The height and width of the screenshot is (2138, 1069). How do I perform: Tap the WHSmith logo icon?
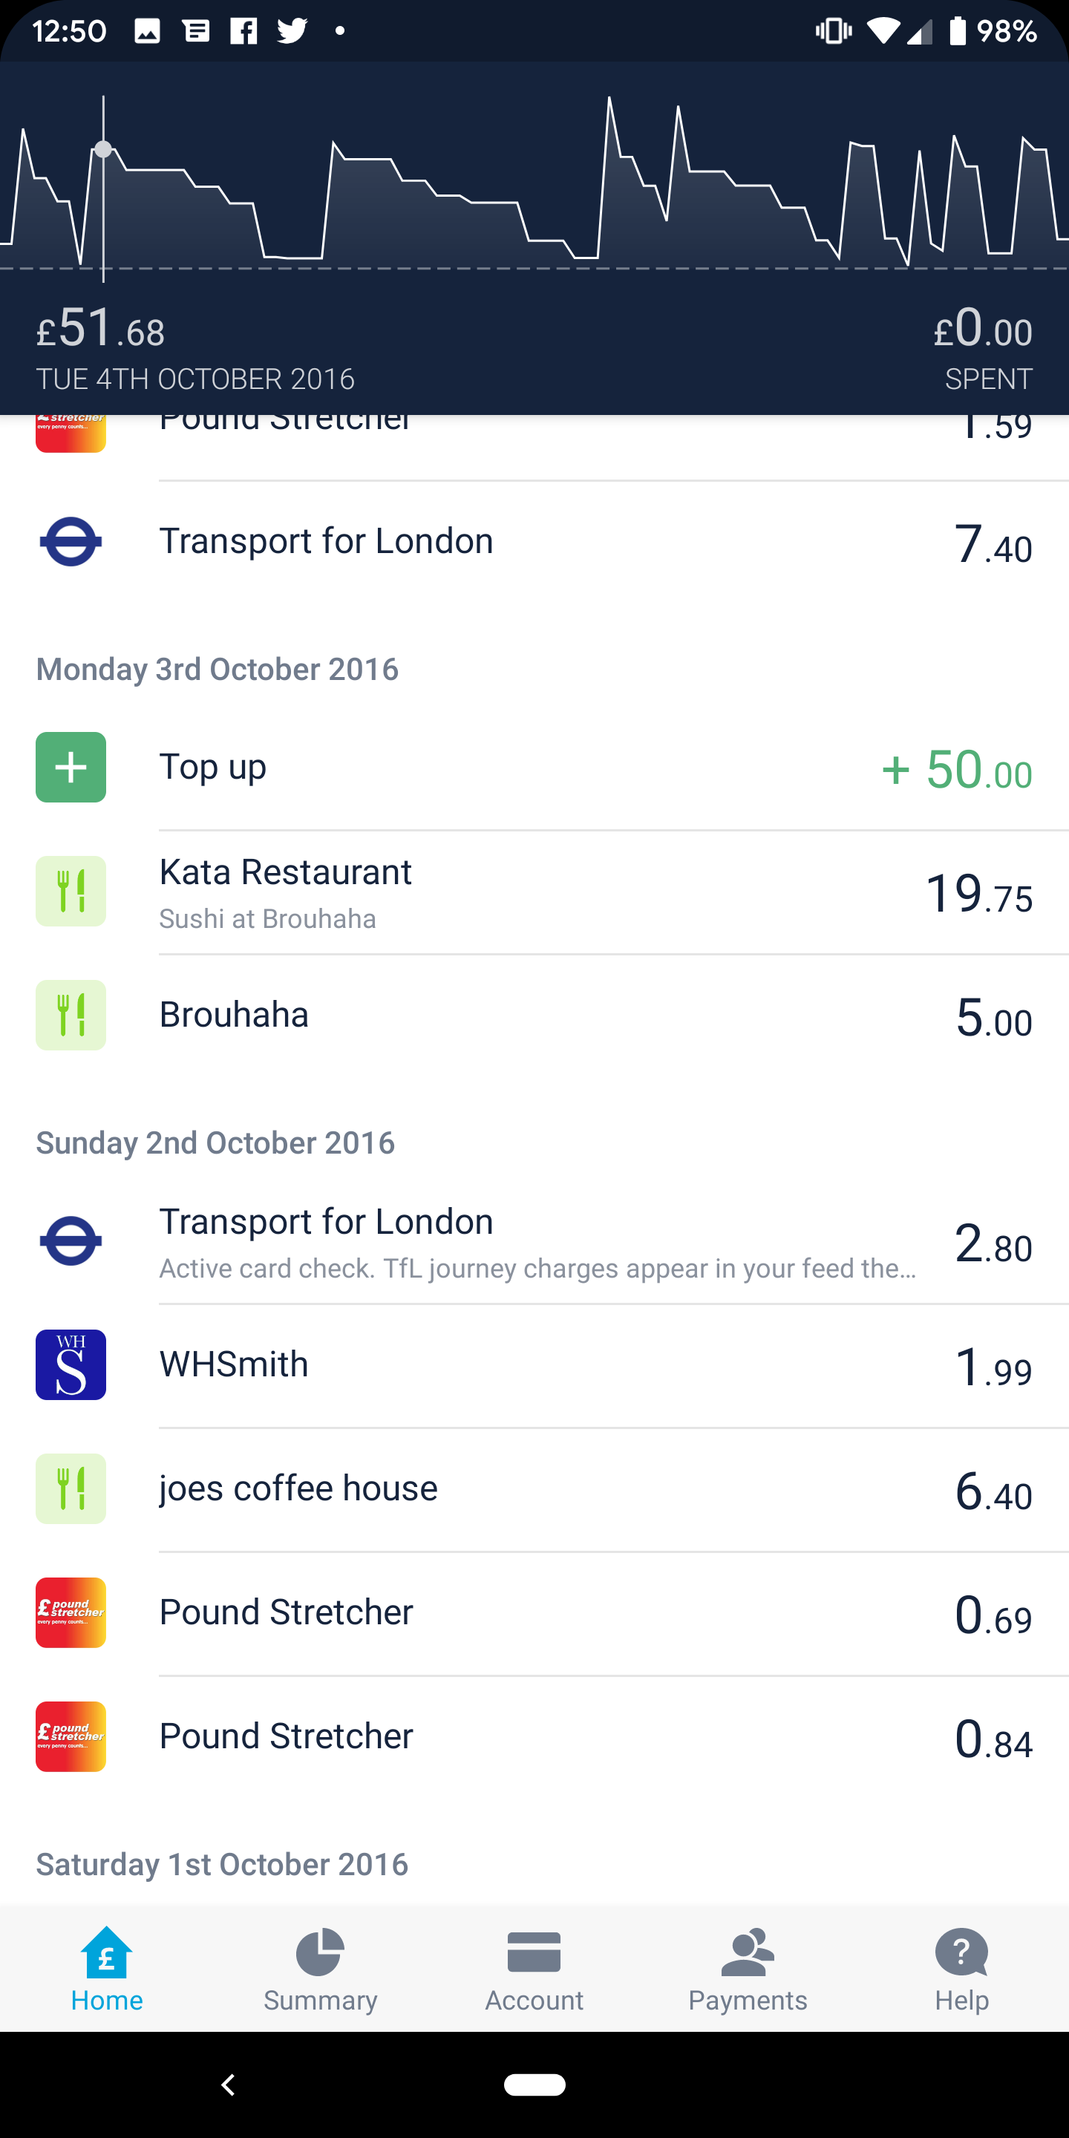71,1364
